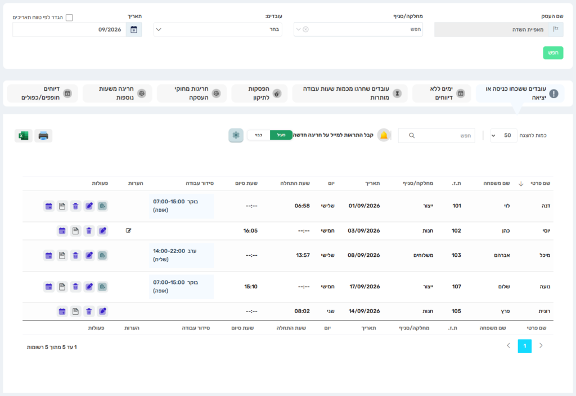Delete the record of יוסי כהן
This screenshot has height=396, width=576.
89,231
